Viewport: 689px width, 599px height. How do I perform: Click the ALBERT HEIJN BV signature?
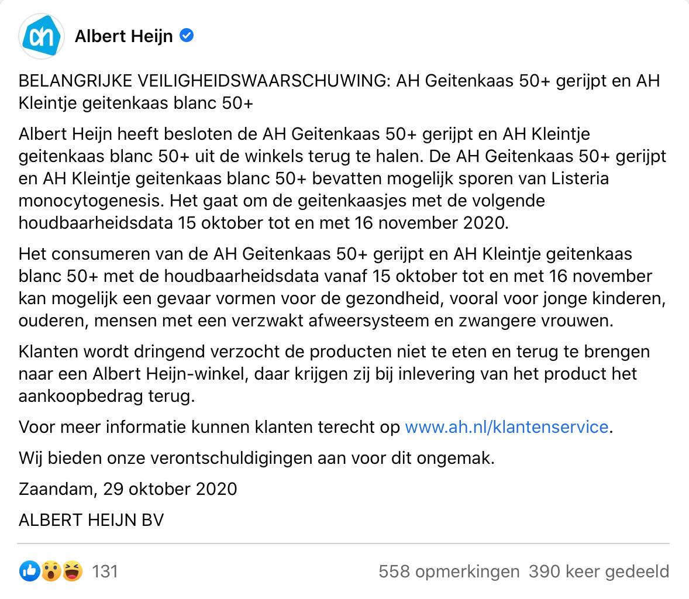[91, 520]
